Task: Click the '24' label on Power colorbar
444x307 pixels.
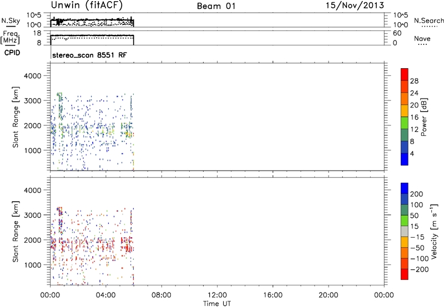Action: [414, 93]
